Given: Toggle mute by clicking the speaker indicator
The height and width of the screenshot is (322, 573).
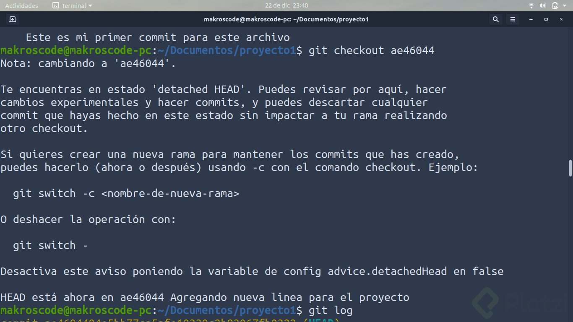Looking at the screenshot, I should pyautogui.click(x=542, y=5).
